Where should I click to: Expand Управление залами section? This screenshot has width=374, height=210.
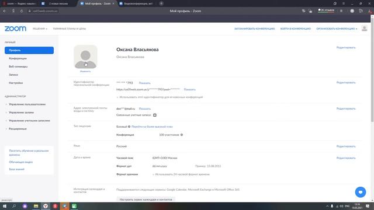(x=21, y=113)
